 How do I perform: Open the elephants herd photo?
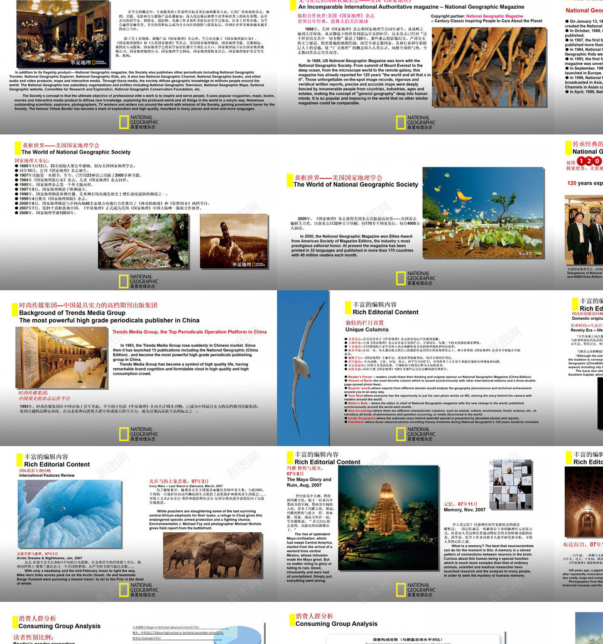click(212, 555)
